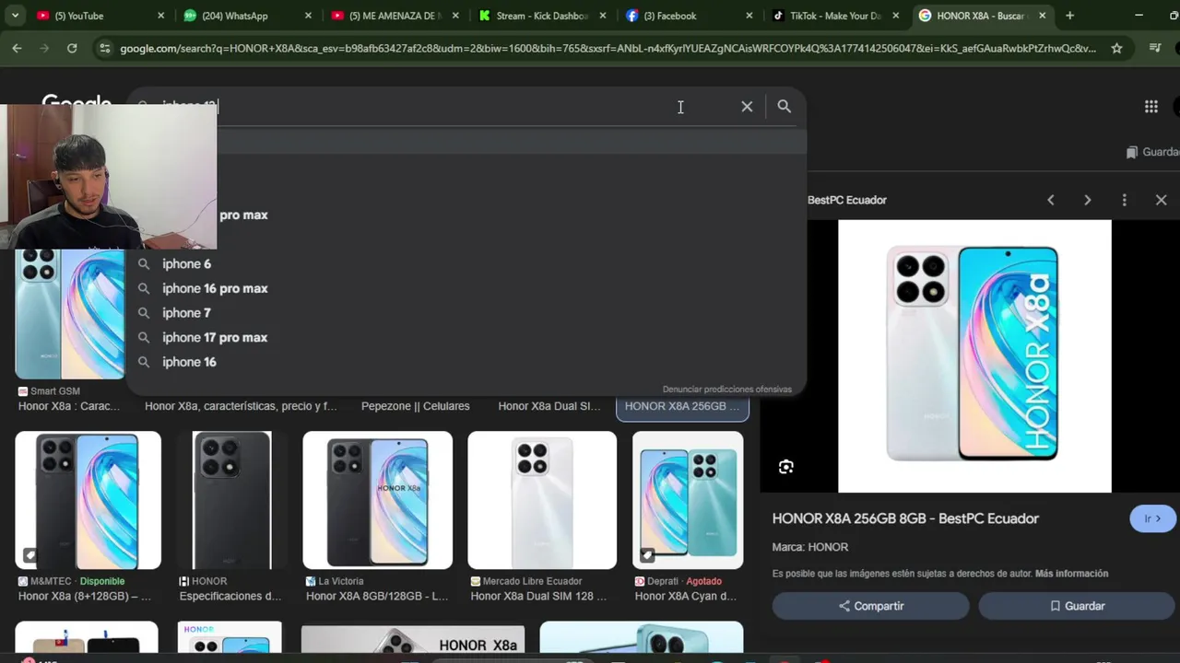Click Denunciar predicciones ofensivas link

click(726, 390)
